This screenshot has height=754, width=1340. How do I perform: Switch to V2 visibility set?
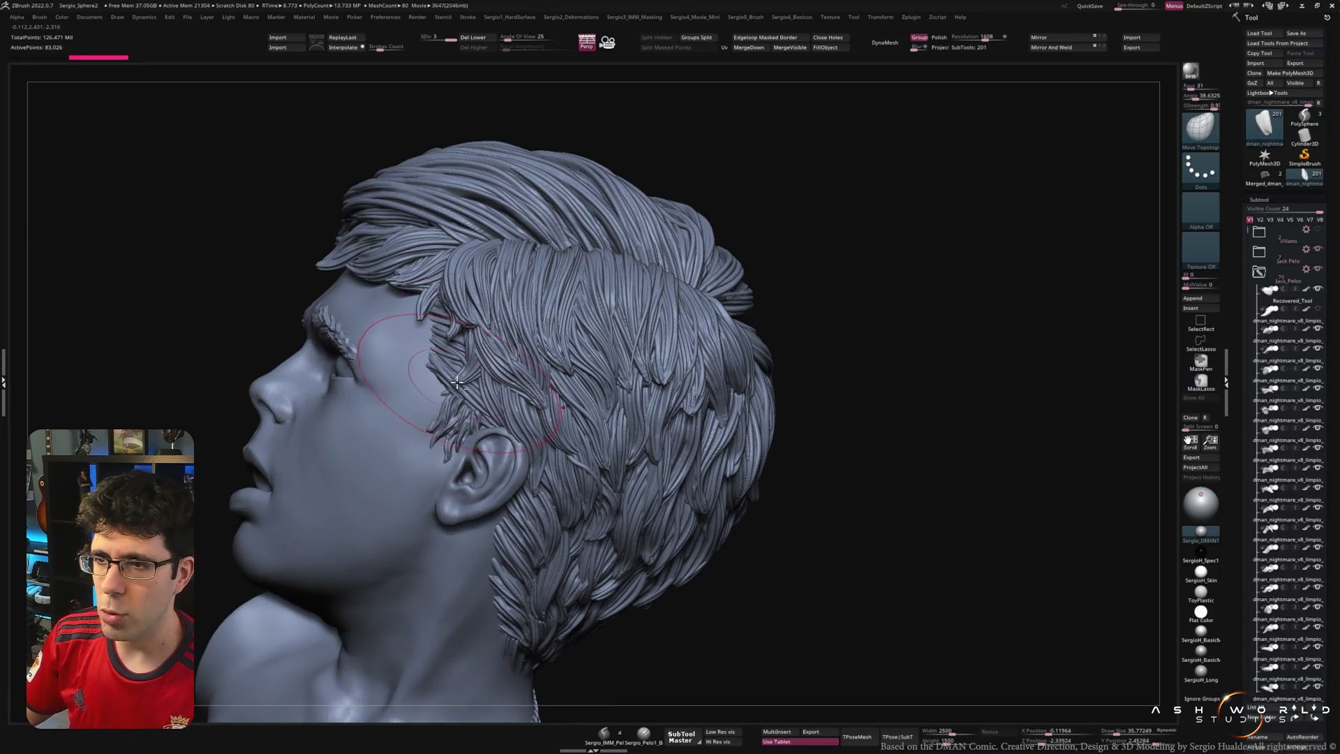(x=1260, y=220)
